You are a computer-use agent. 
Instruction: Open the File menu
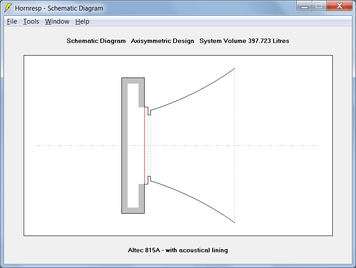pos(12,21)
